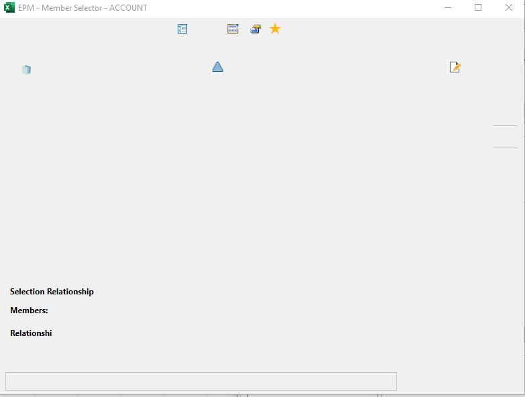
Task: Click the blue list-view toolbar icon
Action: pyautogui.click(x=182, y=29)
